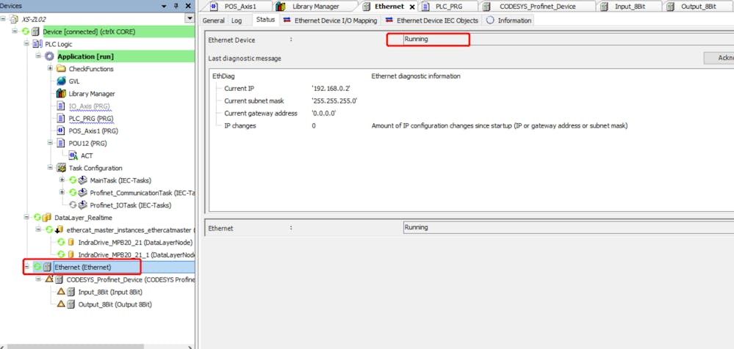
Task: Click green status icon of IndraDrive_MPB20_21
Action: [61, 242]
